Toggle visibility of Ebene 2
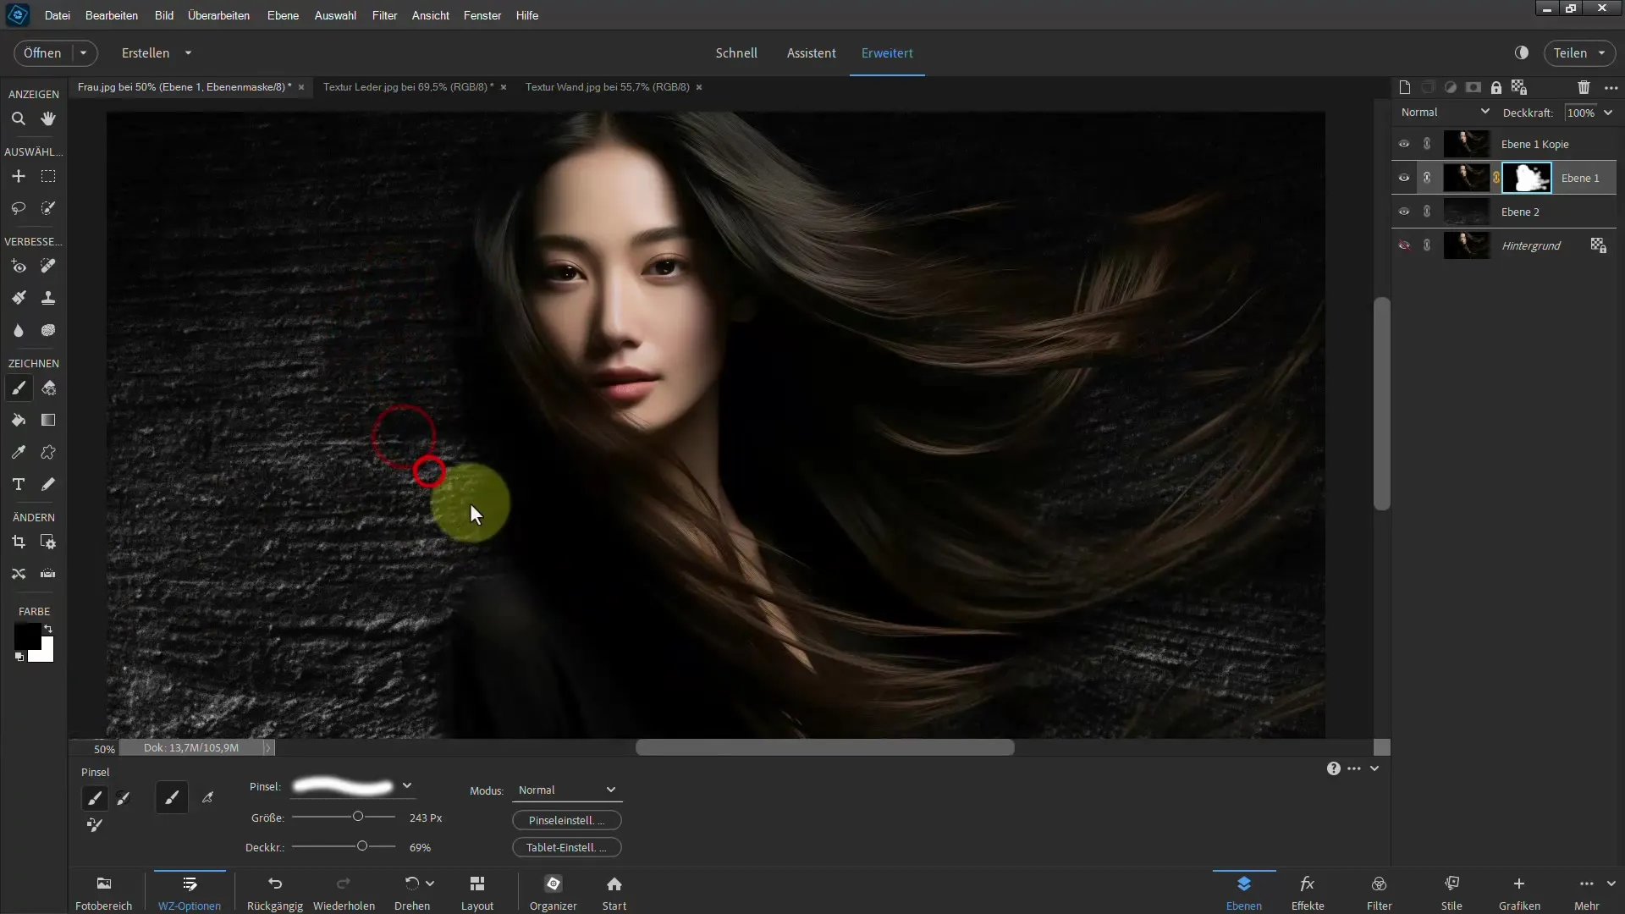This screenshot has height=914, width=1625. [1405, 211]
